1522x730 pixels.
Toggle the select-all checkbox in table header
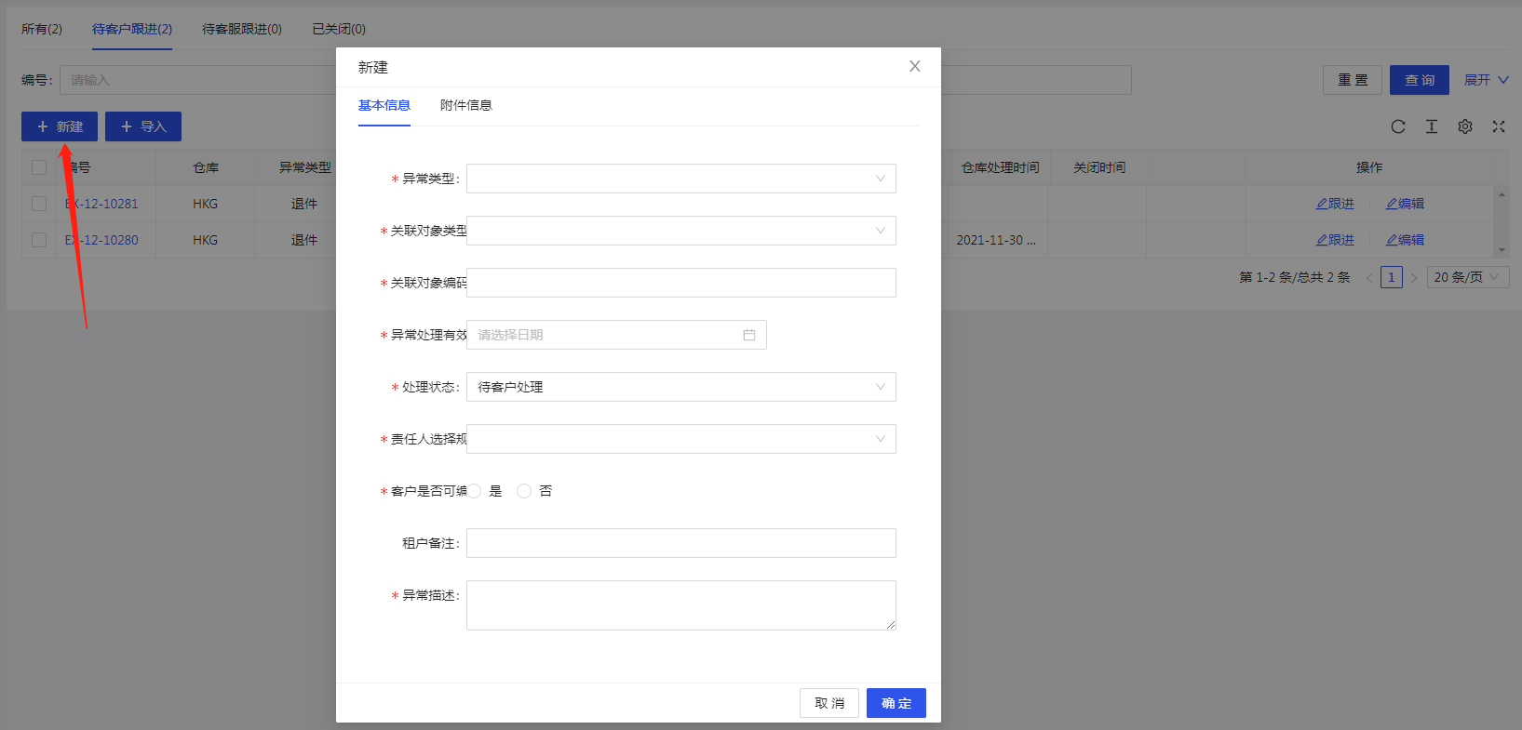click(39, 167)
